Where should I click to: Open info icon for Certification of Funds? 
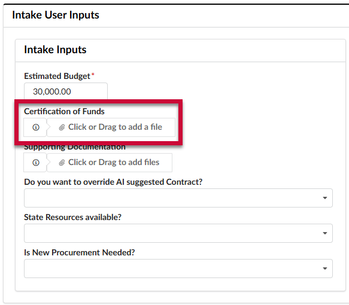point(36,127)
